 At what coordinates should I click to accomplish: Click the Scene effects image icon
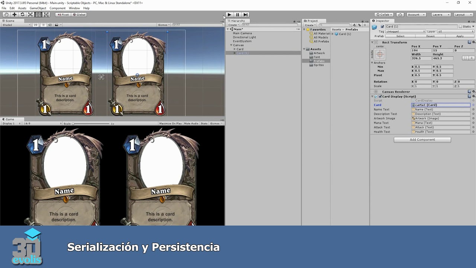pos(57,25)
